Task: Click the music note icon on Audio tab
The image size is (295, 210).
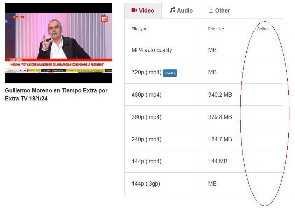Action: point(172,10)
